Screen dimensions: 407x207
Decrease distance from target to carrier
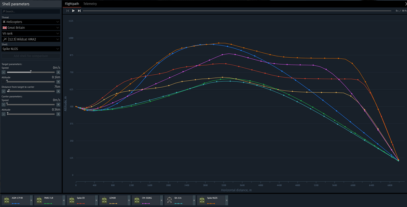[4, 91]
